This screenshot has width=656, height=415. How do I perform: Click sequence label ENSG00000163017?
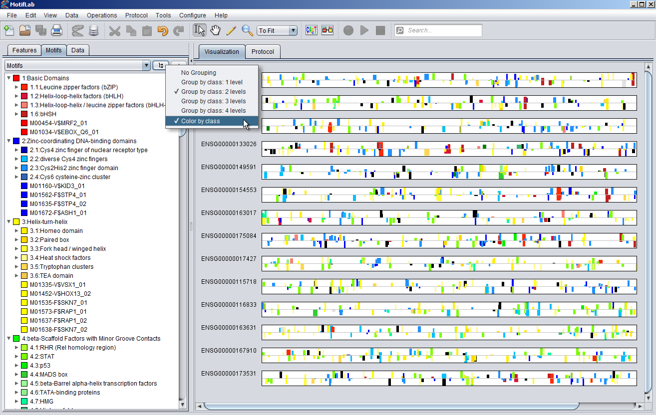(229, 213)
